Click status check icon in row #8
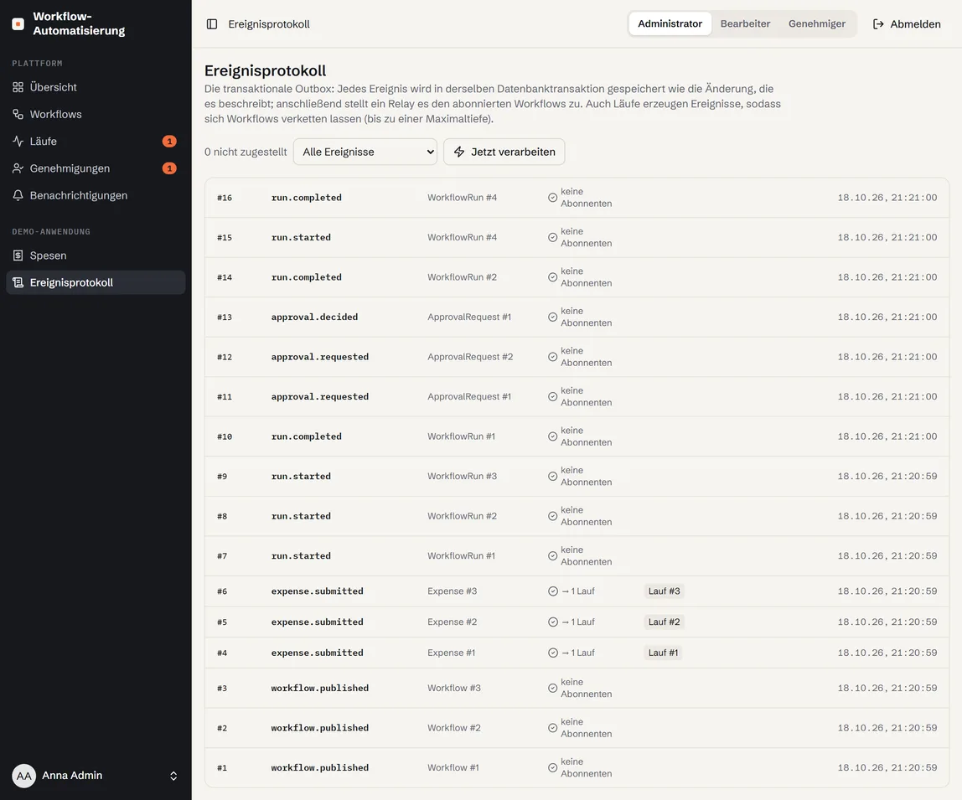This screenshot has height=800, width=962. pos(553,516)
